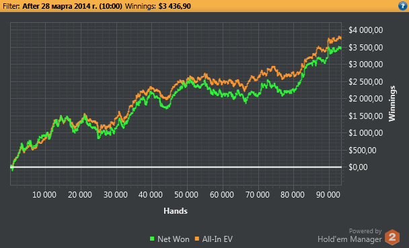Click the $4 000,00 y-axis label

pyautogui.click(x=366, y=30)
